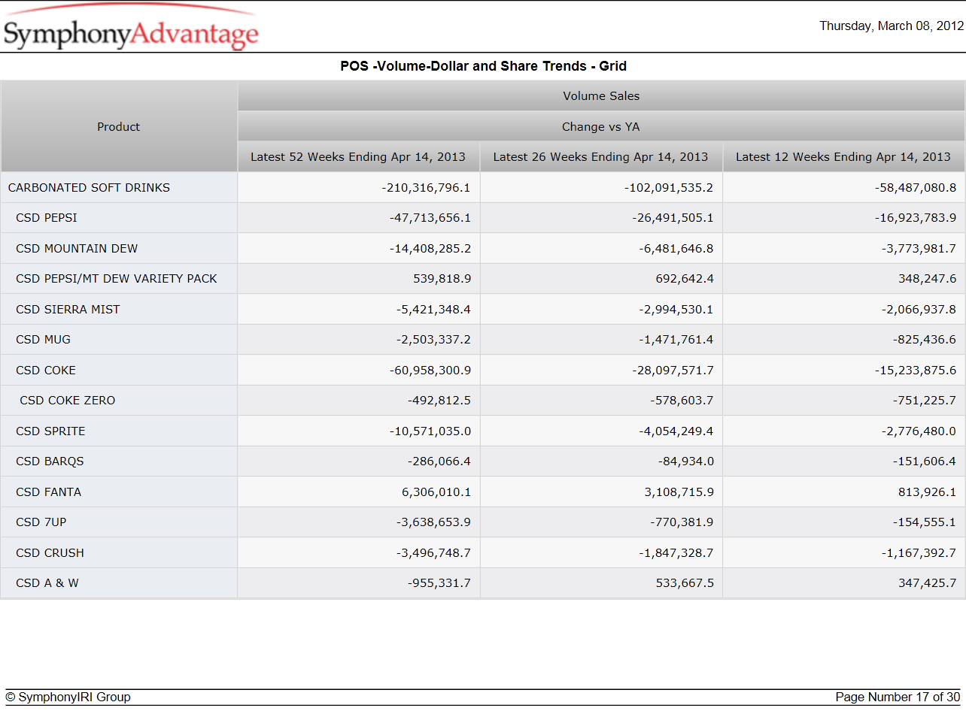966x711 pixels.
Task: Select the Sprite value -10,571,035.0
Action: coord(430,431)
